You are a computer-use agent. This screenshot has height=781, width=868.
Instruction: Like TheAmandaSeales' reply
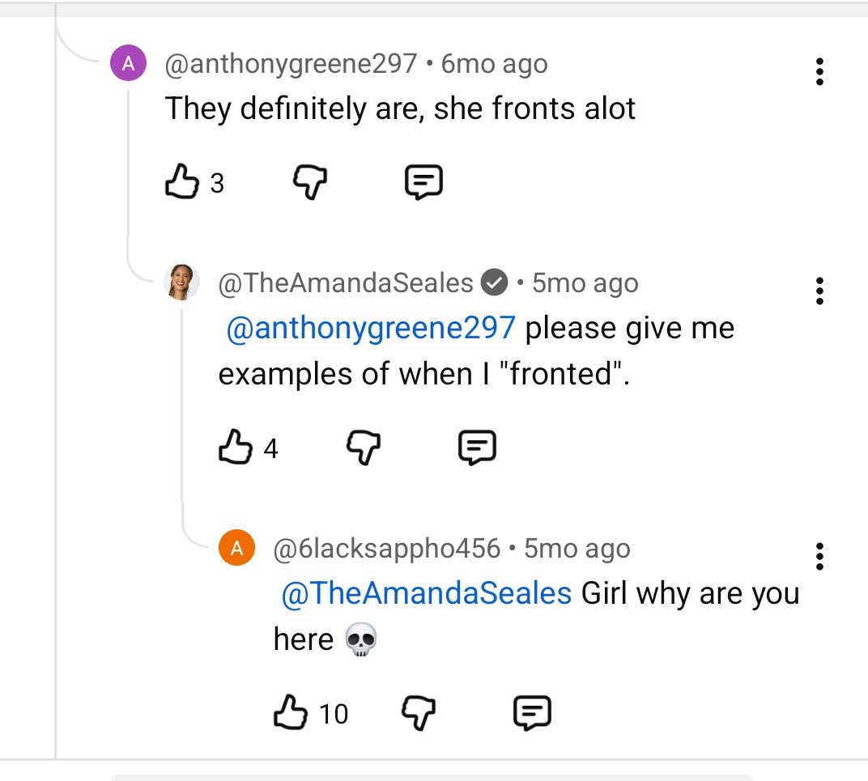(x=236, y=447)
